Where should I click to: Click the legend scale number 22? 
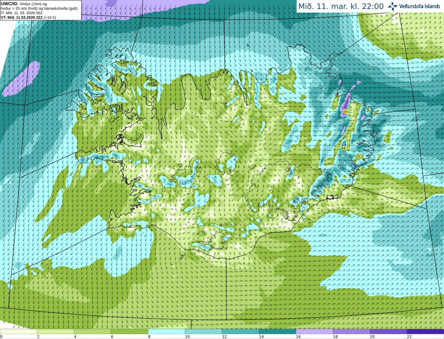409,337
